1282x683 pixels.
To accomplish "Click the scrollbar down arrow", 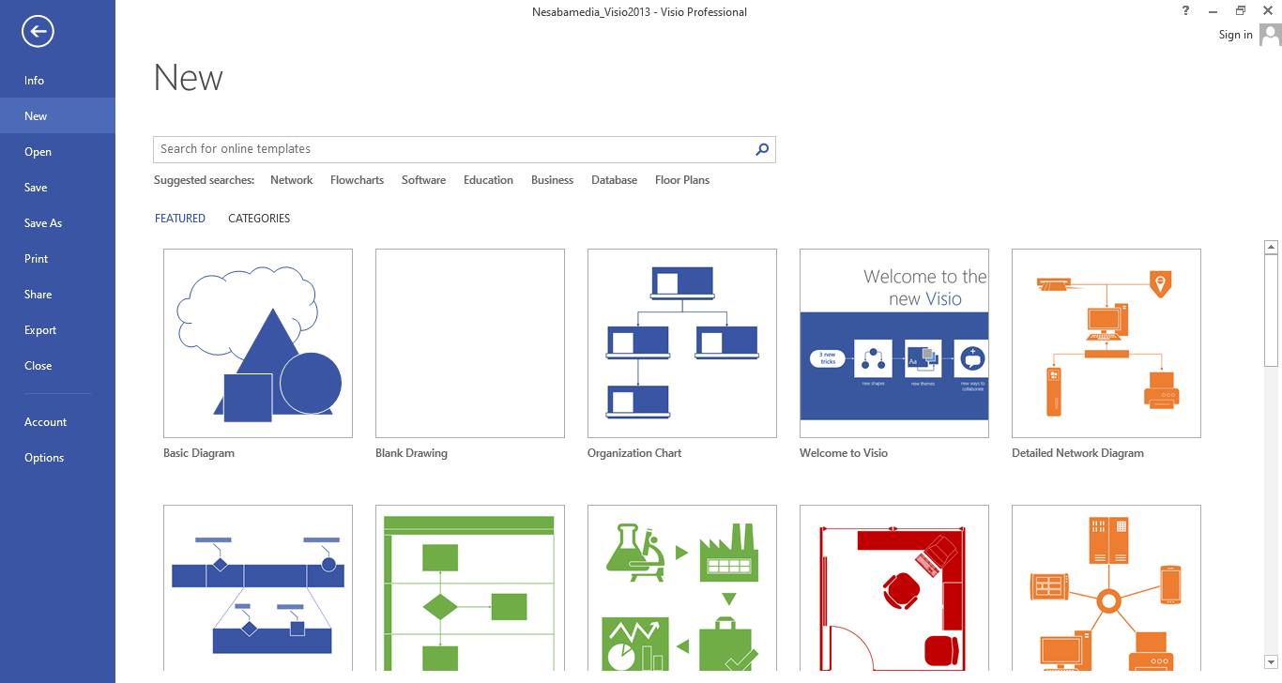I will click(x=1271, y=662).
